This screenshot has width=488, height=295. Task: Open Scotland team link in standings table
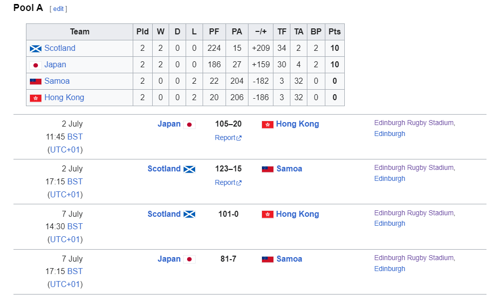click(60, 48)
